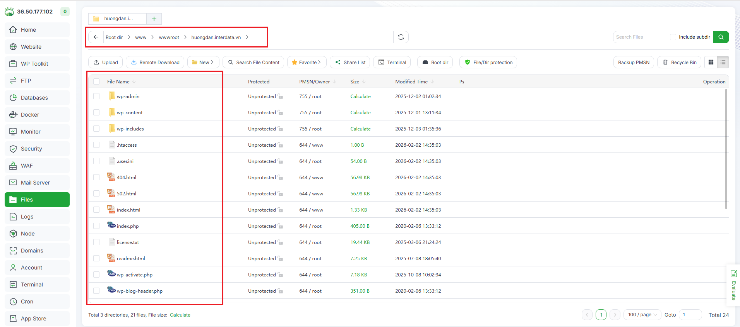Add a new file tab with plus icon
The image size is (740, 327).
[154, 19]
